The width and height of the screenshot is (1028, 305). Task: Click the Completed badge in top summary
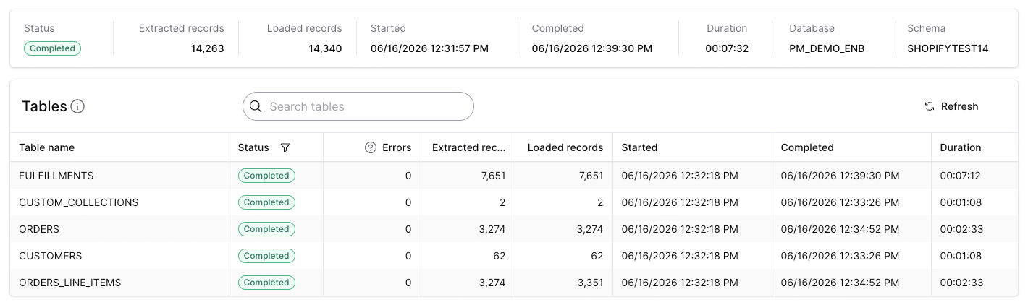[x=52, y=48]
